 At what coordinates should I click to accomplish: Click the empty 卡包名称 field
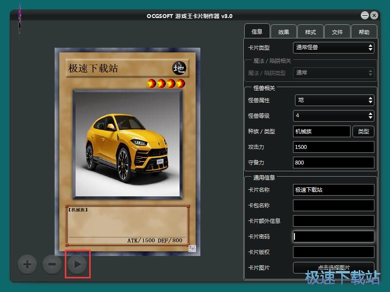pos(333,205)
